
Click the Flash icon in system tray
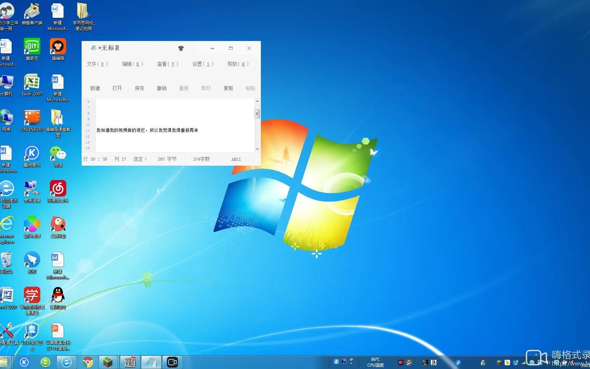point(458,363)
